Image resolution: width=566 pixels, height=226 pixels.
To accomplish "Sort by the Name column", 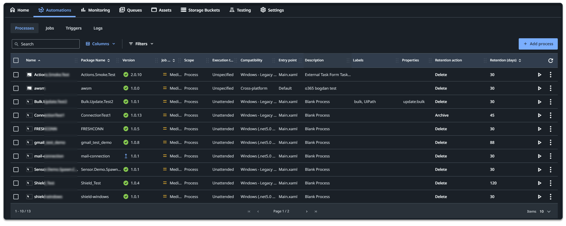I will tap(33, 60).
